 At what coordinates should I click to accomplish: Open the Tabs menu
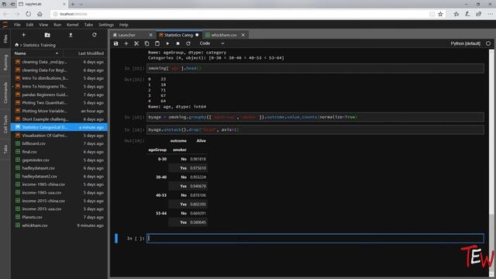88,25
